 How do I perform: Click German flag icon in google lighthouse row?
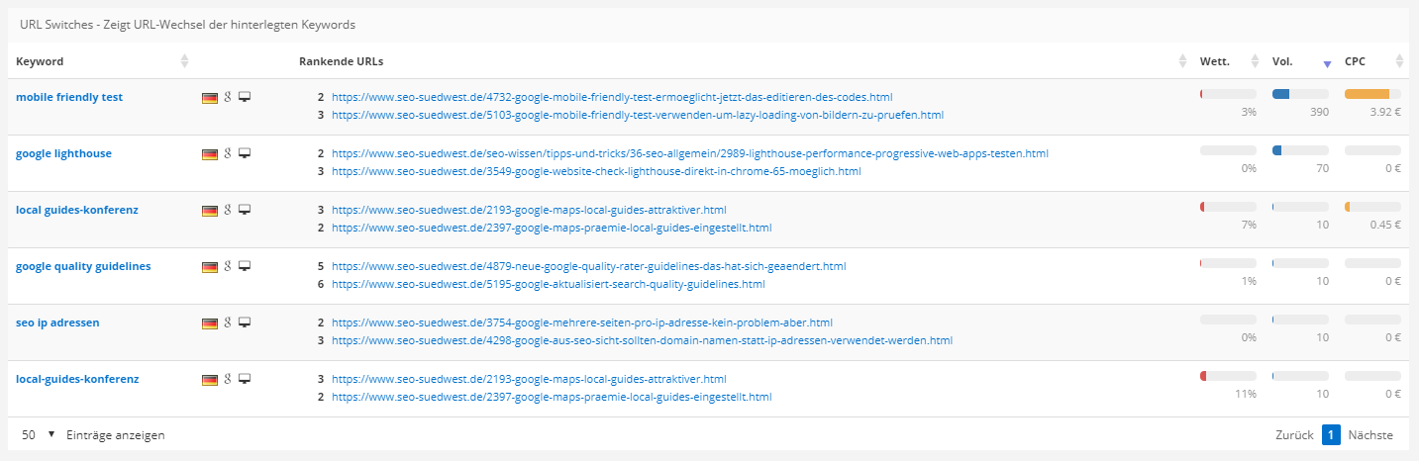(x=209, y=154)
